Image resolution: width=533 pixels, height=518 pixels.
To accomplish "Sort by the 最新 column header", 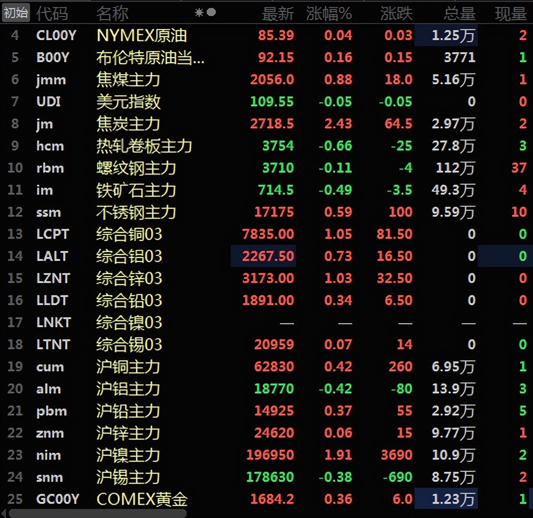I will (x=278, y=14).
